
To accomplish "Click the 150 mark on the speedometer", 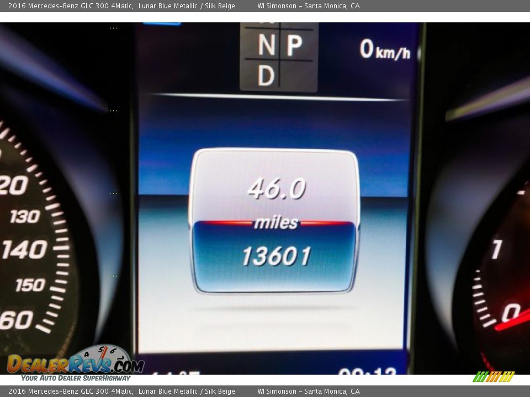I will pyautogui.click(x=30, y=285).
